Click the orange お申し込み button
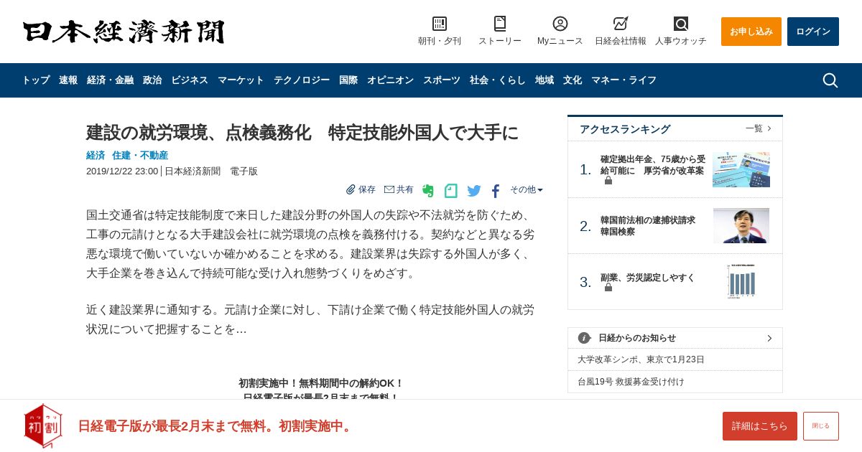The height and width of the screenshot is (452, 862). [751, 32]
